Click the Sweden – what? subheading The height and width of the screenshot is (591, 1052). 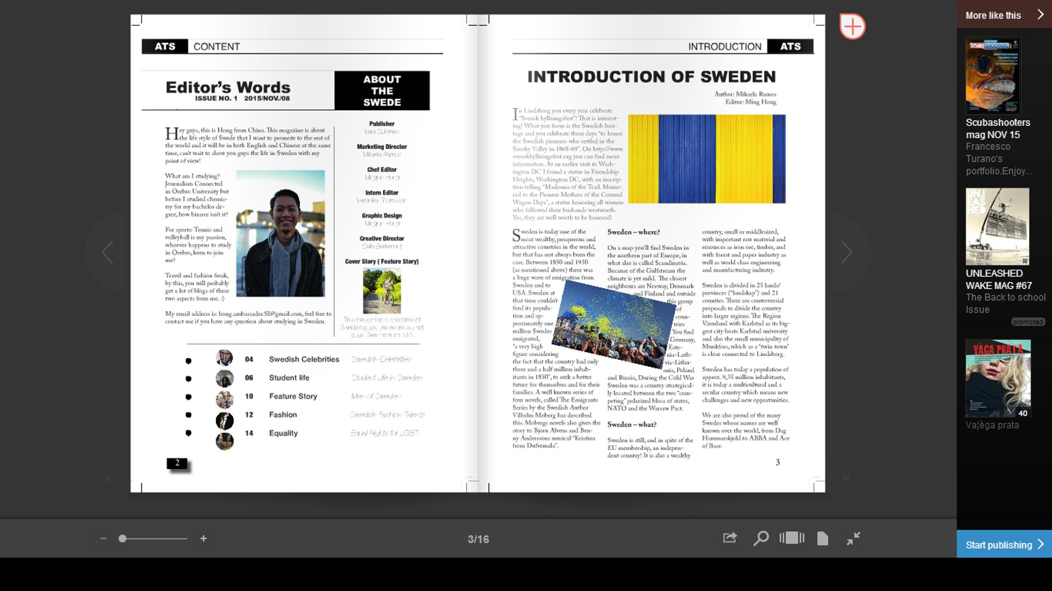[632, 424]
